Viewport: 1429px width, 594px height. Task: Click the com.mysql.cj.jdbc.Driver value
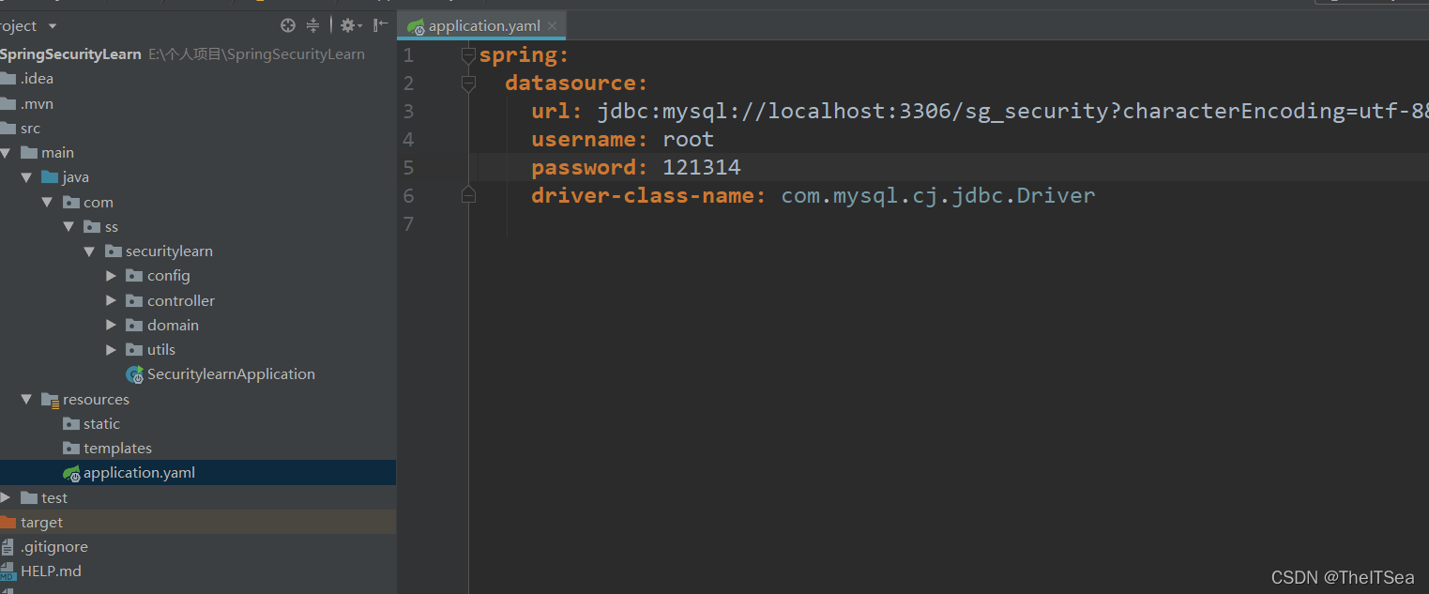coord(938,196)
